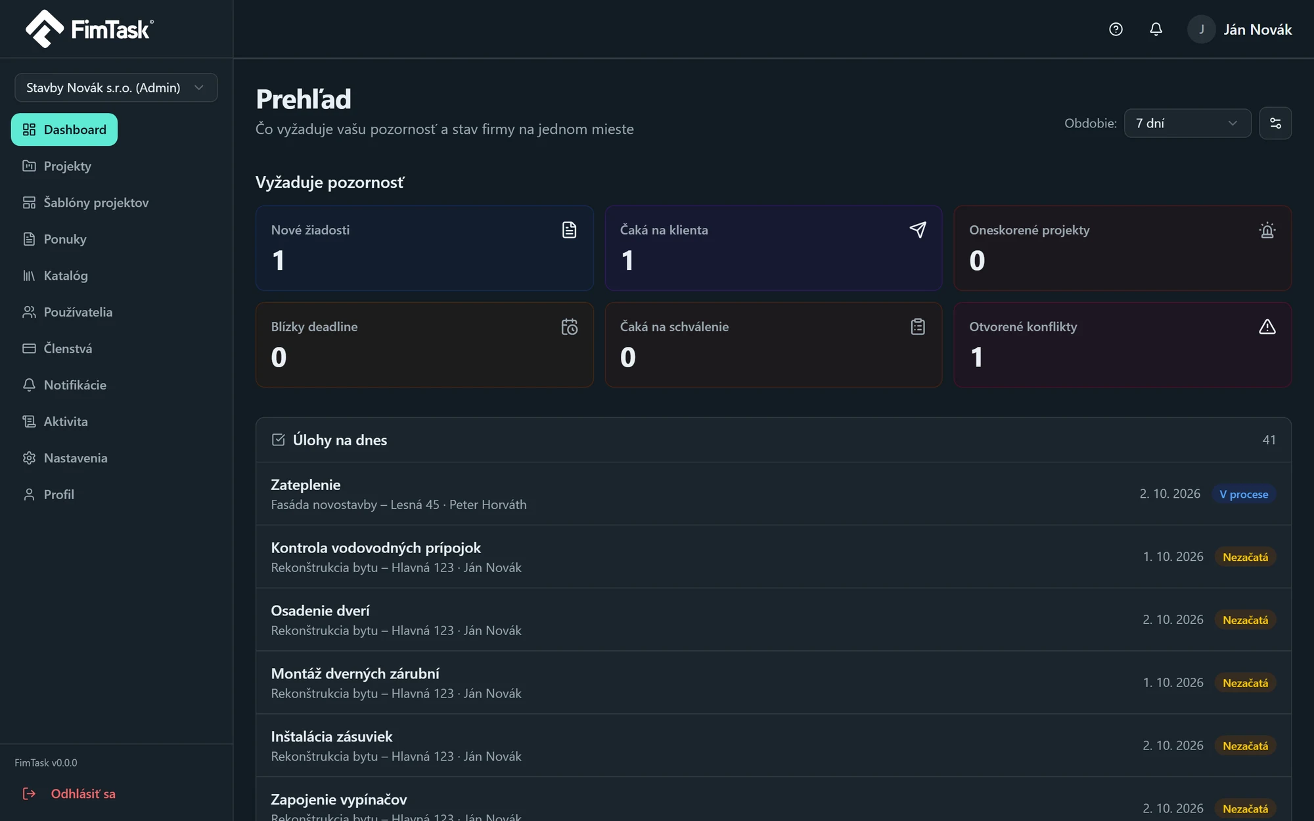Open Kontrola vodovodných prípojok task

pyautogui.click(x=773, y=557)
